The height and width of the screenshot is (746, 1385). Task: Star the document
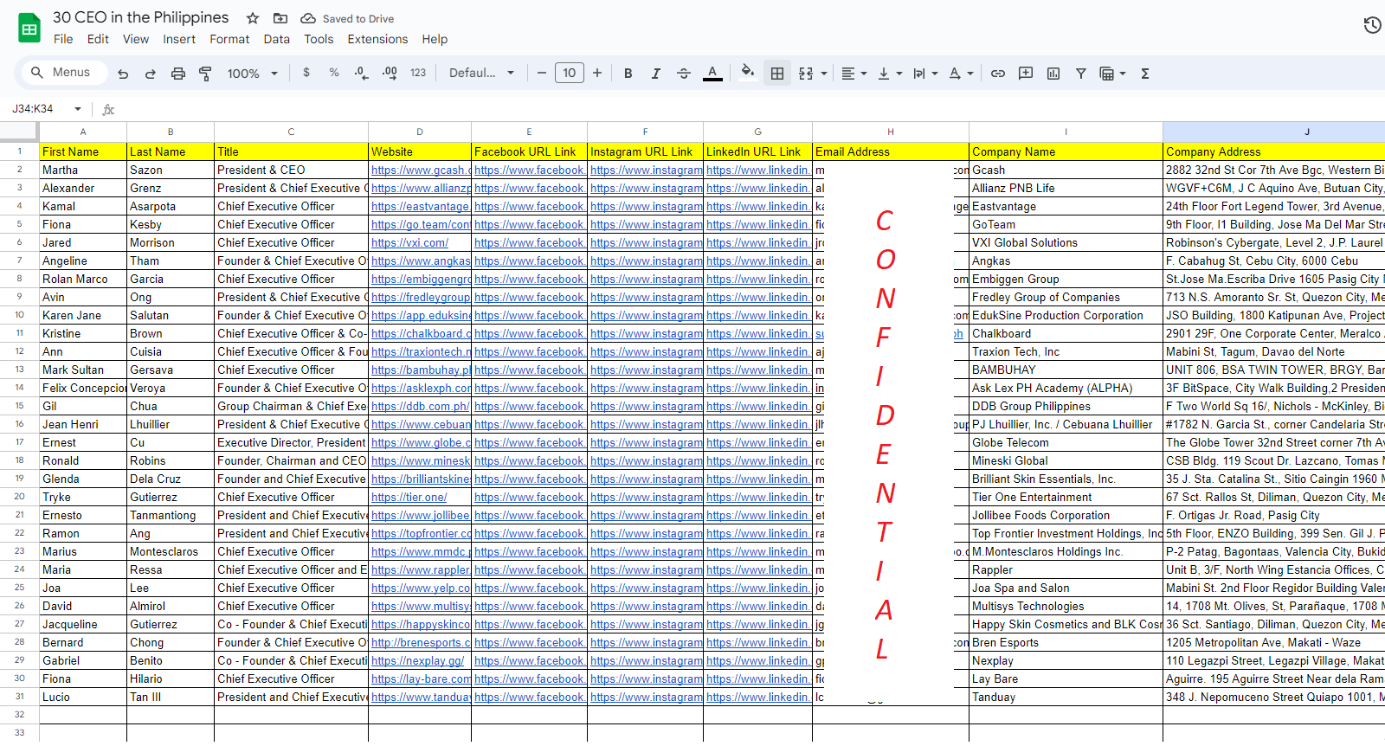coord(253,18)
